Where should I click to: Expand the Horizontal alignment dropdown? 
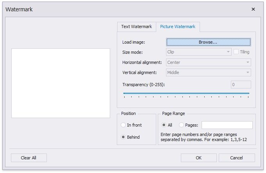pyautogui.click(x=209, y=62)
